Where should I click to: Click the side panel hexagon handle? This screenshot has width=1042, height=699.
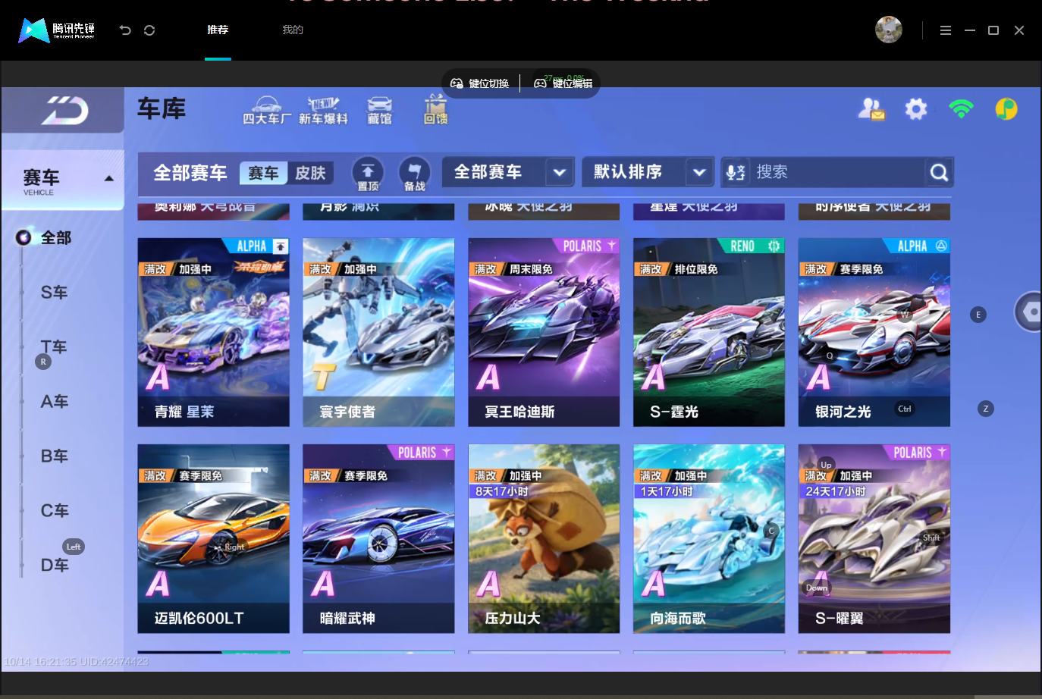[1029, 312]
